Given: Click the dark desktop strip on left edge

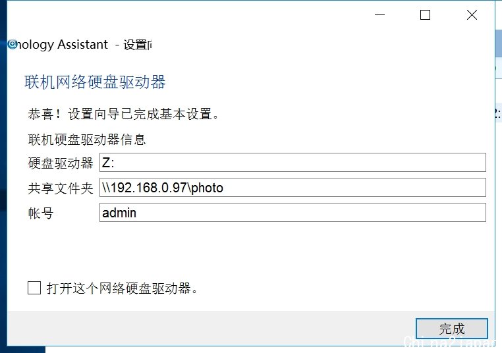Looking at the screenshot, I should tap(3, 176).
